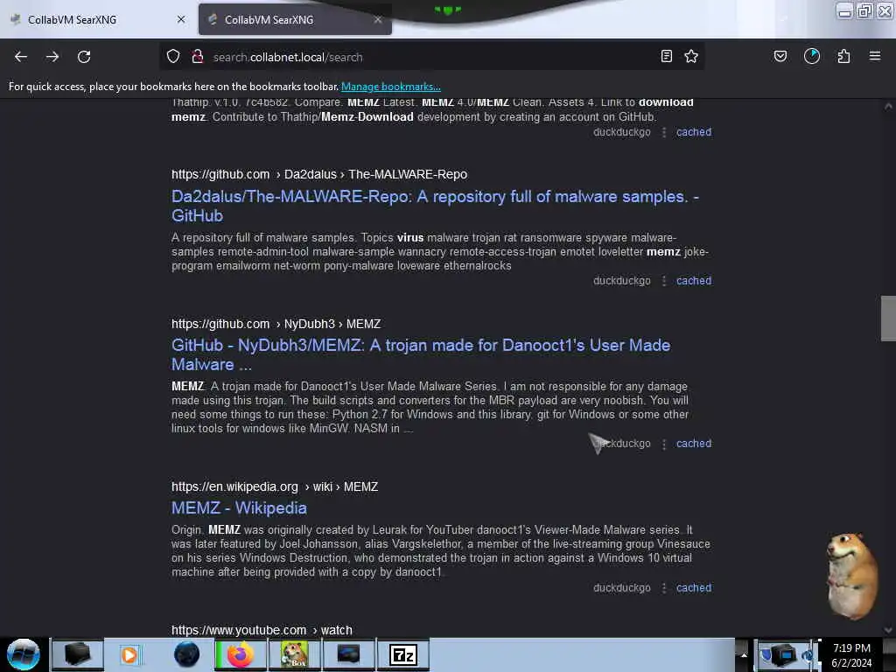Select the second CollabVM SearXNG tab

(x=295, y=19)
